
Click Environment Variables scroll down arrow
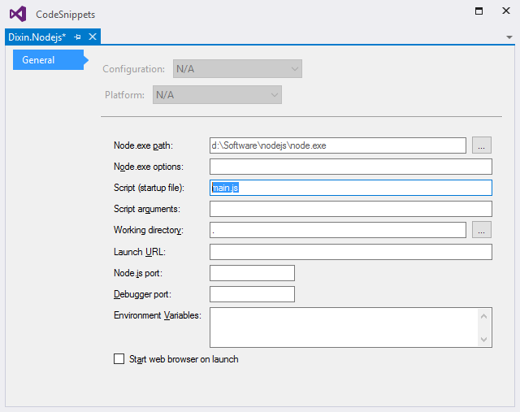pyautogui.click(x=484, y=340)
